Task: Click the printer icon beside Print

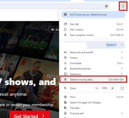Action: (65, 97)
